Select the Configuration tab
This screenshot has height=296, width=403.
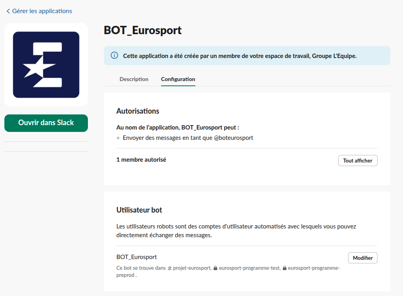(178, 79)
